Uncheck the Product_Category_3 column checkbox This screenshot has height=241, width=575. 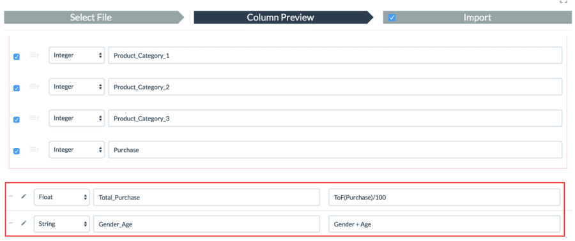pyautogui.click(x=17, y=120)
